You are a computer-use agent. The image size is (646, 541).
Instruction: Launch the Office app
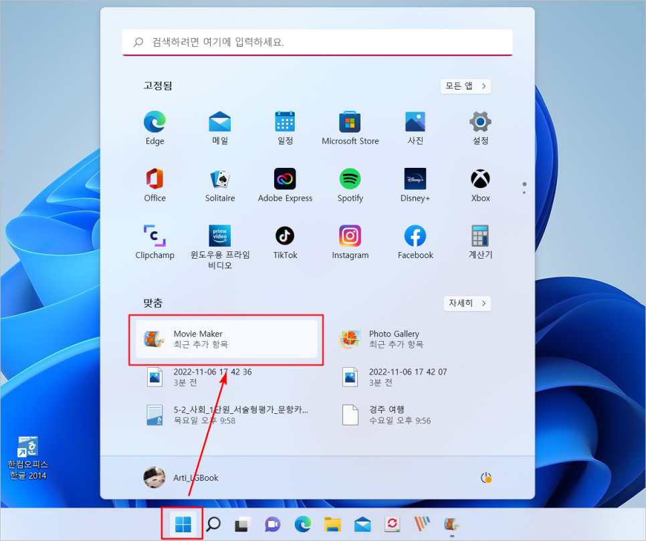pos(154,185)
